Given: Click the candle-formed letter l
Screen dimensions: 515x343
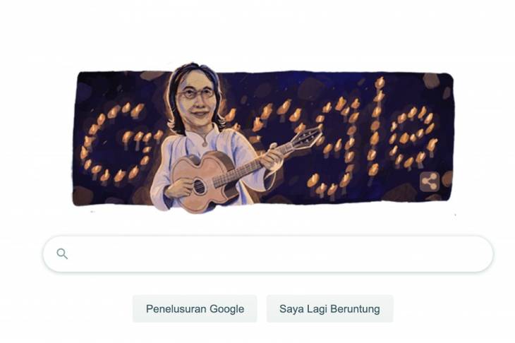Looking at the screenshot, I should pos(377,130).
